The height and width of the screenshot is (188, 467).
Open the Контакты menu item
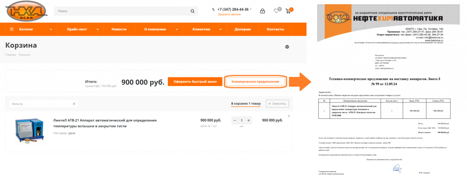pyautogui.click(x=275, y=30)
